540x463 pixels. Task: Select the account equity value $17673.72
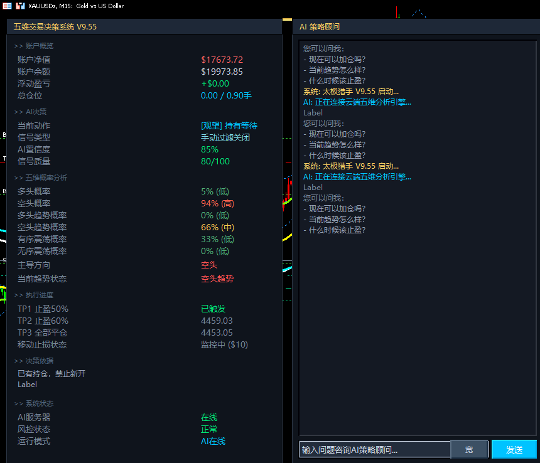coord(222,60)
